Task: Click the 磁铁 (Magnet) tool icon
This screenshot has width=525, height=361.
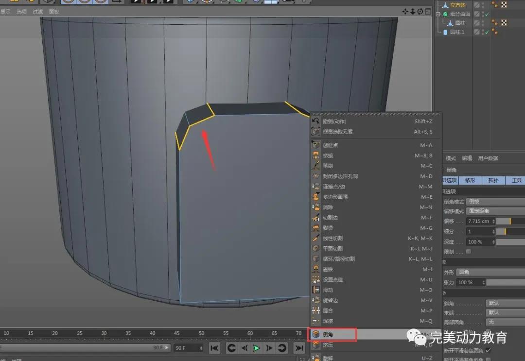Action: pos(316,269)
